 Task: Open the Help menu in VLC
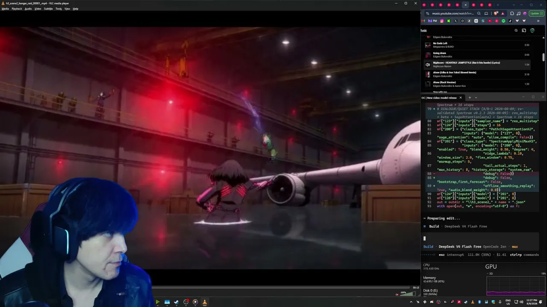[x=76, y=9]
